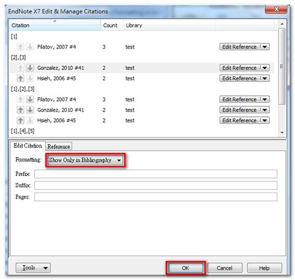
Task: Select Gonzalez, 2010 #41 under [1],[2],[3]
Action: (61, 110)
